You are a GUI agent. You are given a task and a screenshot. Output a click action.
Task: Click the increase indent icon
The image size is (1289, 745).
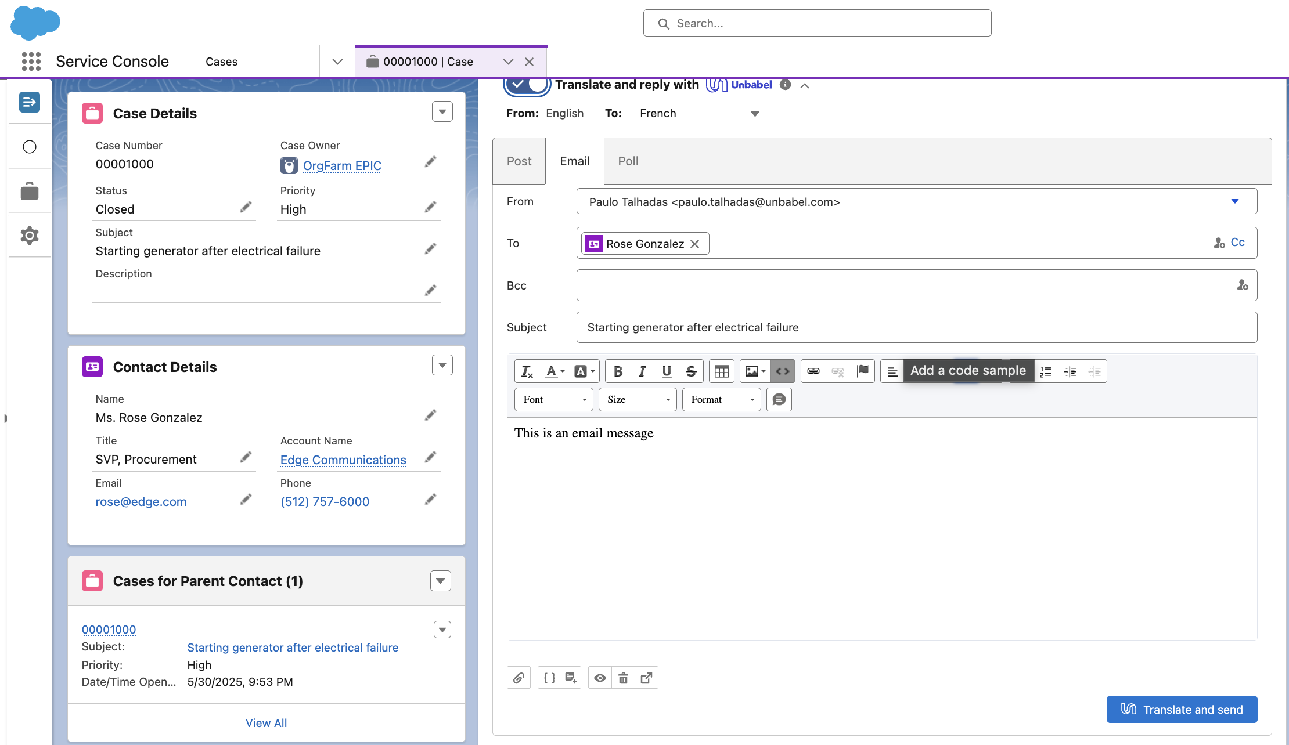[x=1070, y=371]
